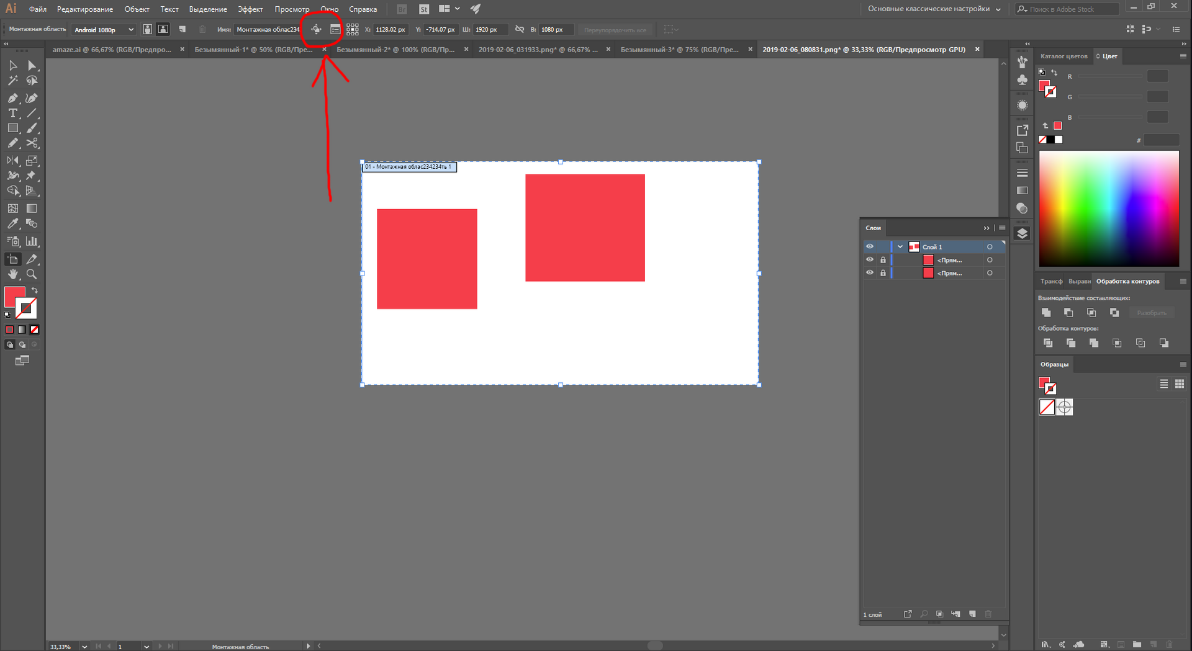Toggle visibility of first <Прям...> sublayer
Viewport: 1192px width, 651px height.
point(870,260)
